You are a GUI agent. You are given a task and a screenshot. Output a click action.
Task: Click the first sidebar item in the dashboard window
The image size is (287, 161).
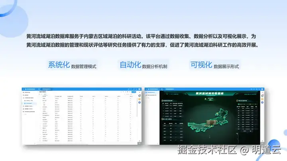coord(152,92)
